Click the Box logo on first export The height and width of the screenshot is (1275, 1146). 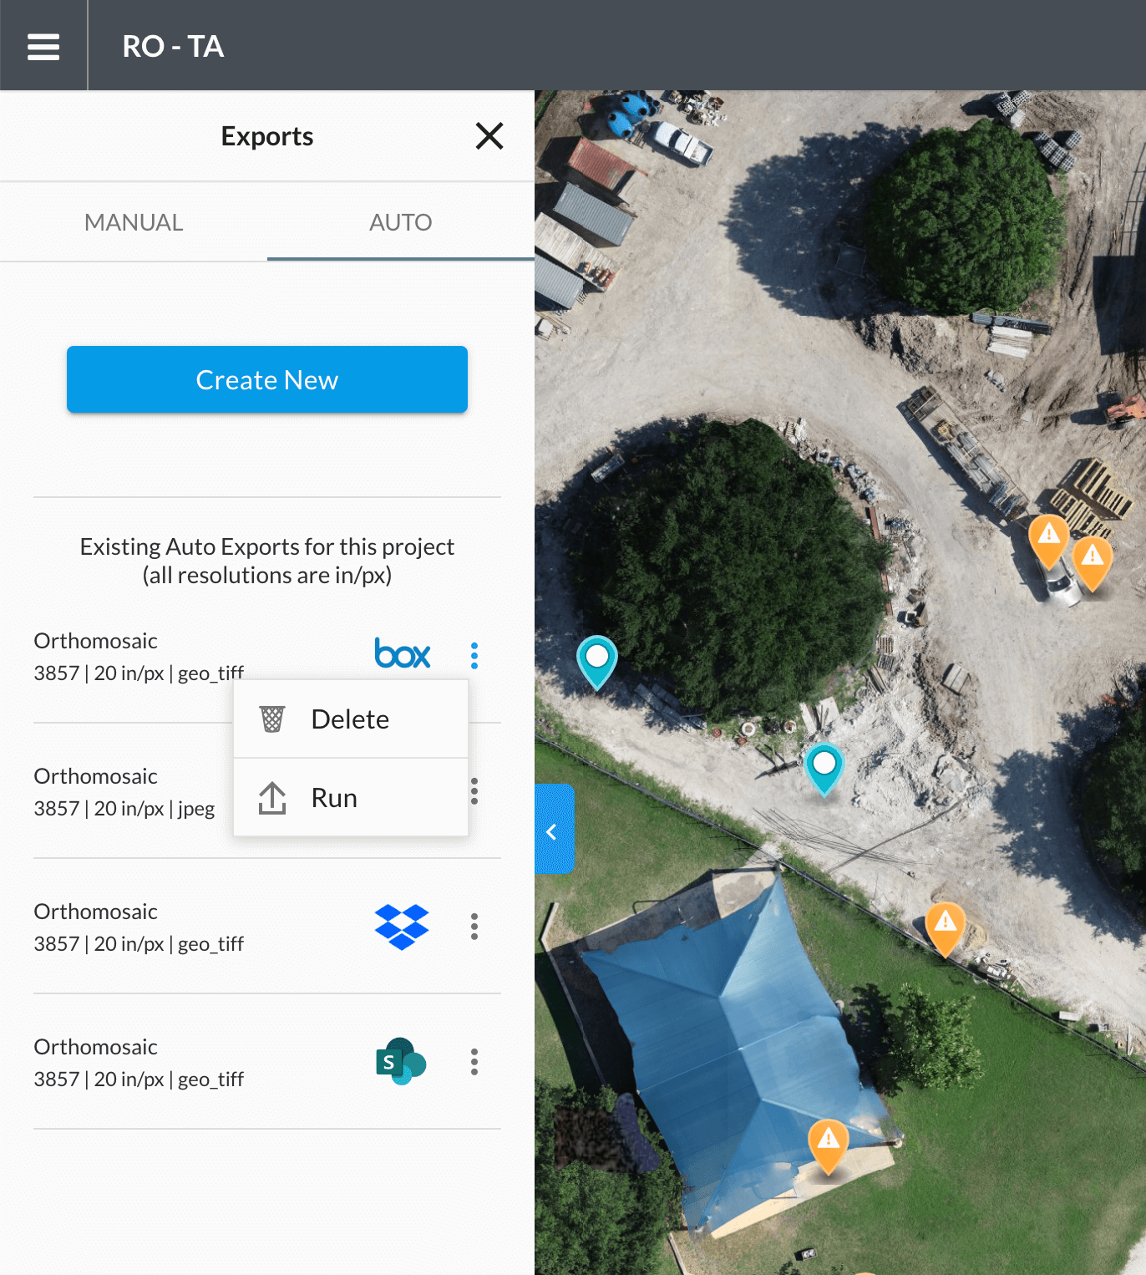pos(403,654)
